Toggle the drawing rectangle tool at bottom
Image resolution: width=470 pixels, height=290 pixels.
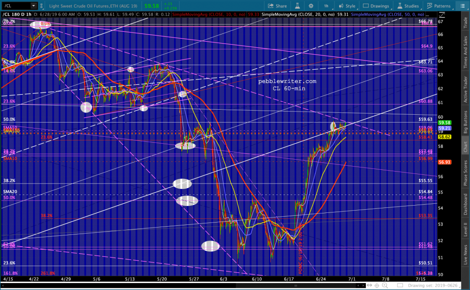[400, 285]
